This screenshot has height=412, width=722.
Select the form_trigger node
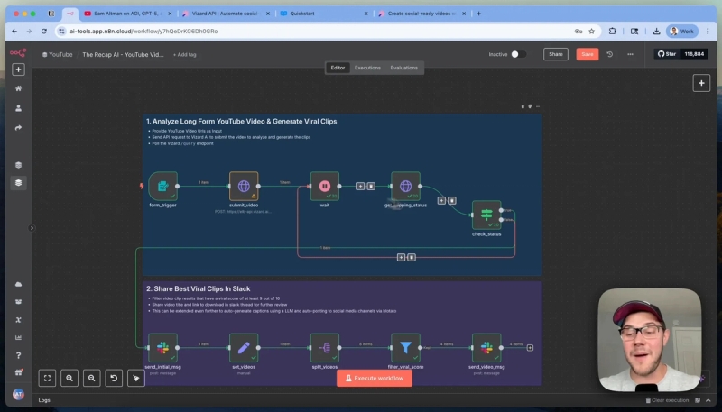click(x=163, y=186)
